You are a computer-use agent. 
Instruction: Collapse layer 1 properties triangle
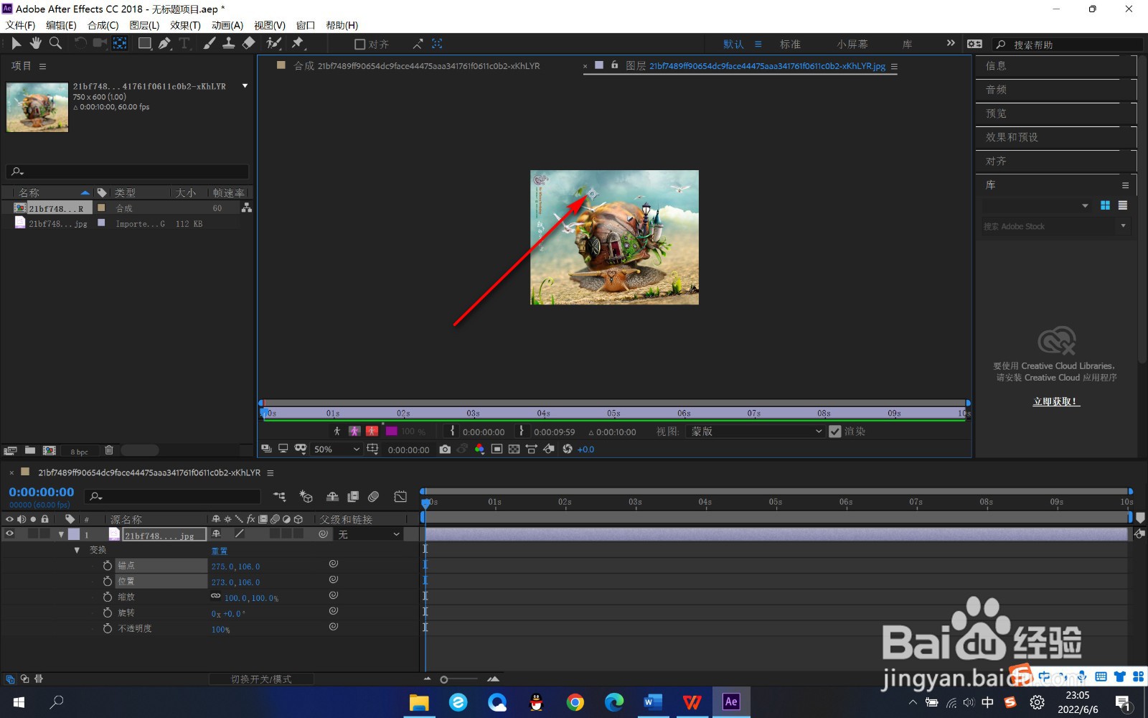[x=61, y=535]
